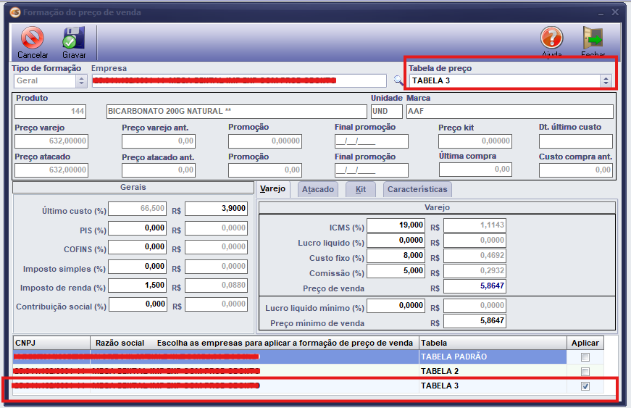Screen dimensions: 631x408
Task: Open the Kit tab
Action: coord(360,189)
